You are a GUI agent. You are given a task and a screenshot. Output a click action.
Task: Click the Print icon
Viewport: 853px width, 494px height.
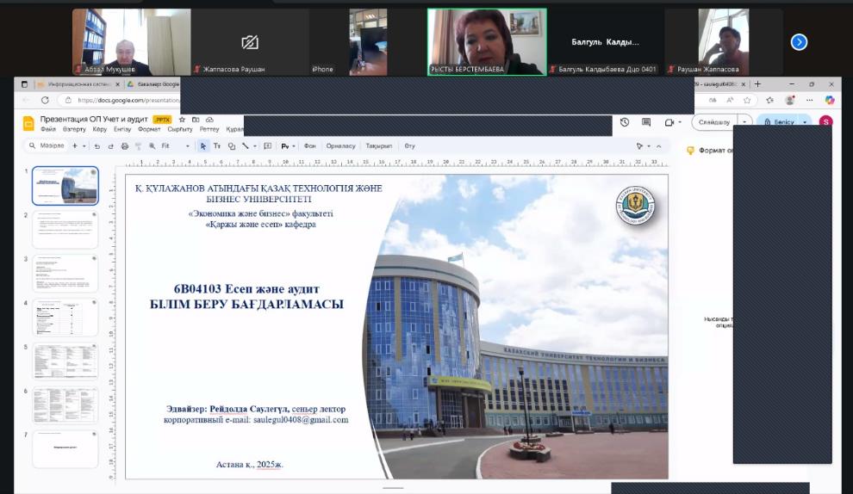125,146
